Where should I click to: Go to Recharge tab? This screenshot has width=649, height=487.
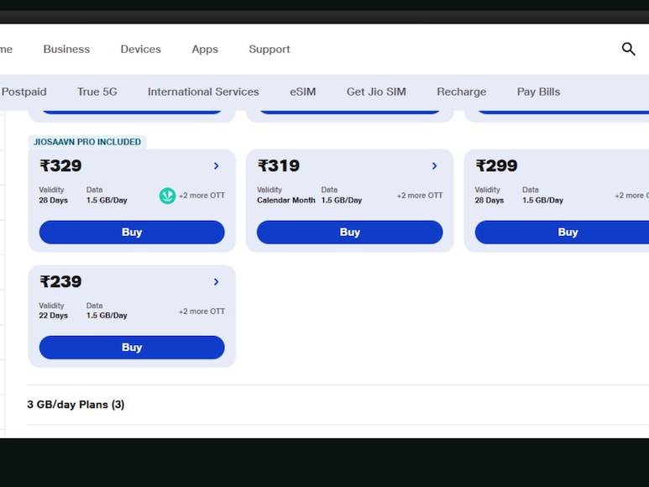[x=462, y=92]
